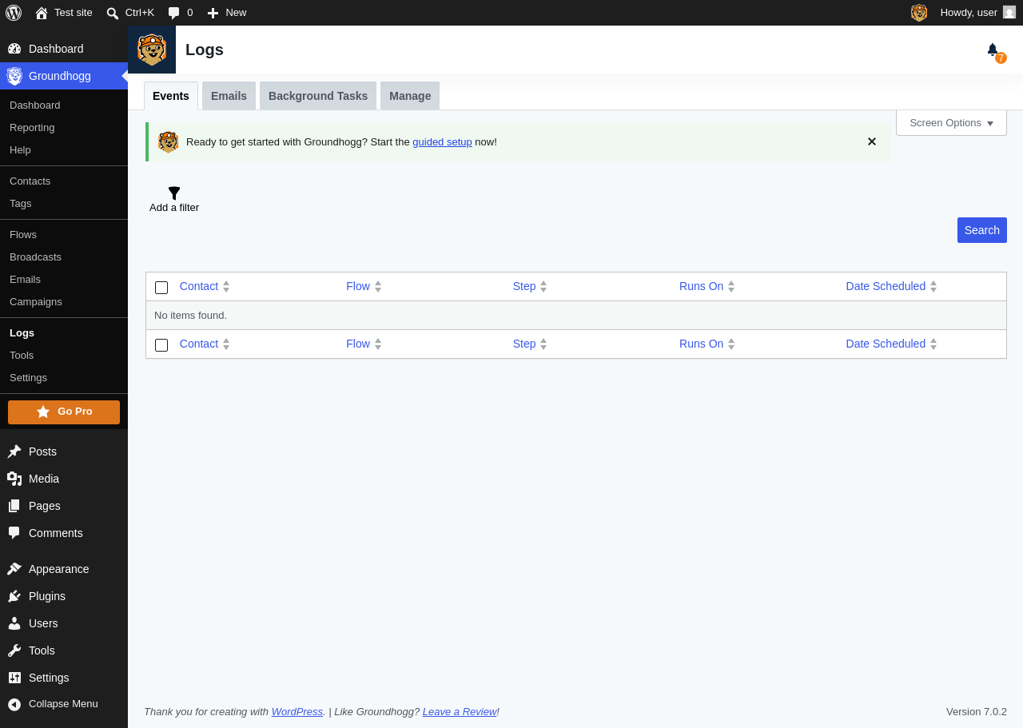Click the Go Pro star icon
Viewport: 1023px width, 728px height.
tap(43, 412)
